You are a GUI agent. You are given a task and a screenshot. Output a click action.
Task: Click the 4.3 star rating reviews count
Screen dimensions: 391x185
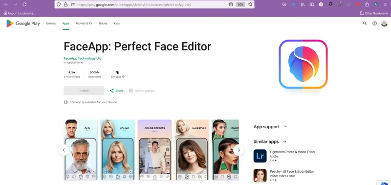pos(72,74)
